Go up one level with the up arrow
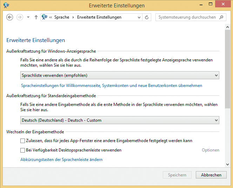This screenshot has width=233, height=188. (36, 17)
